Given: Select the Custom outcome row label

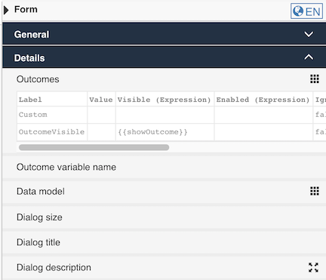Looking at the screenshot, I should coord(32,115).
